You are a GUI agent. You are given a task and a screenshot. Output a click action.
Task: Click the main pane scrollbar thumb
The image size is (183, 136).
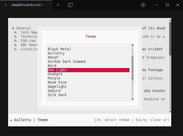click(x=170, y=39)
